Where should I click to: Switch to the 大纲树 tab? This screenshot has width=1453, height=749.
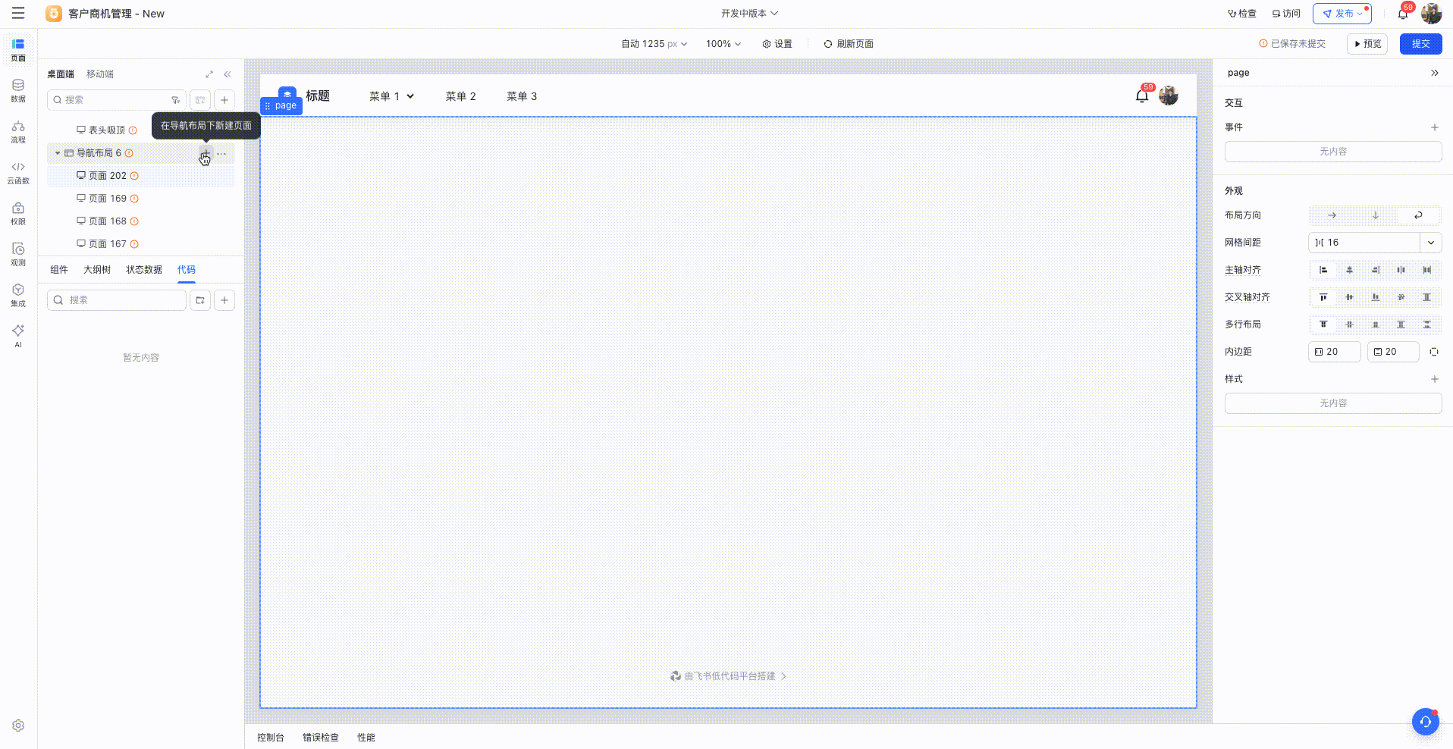pos(97,270)
